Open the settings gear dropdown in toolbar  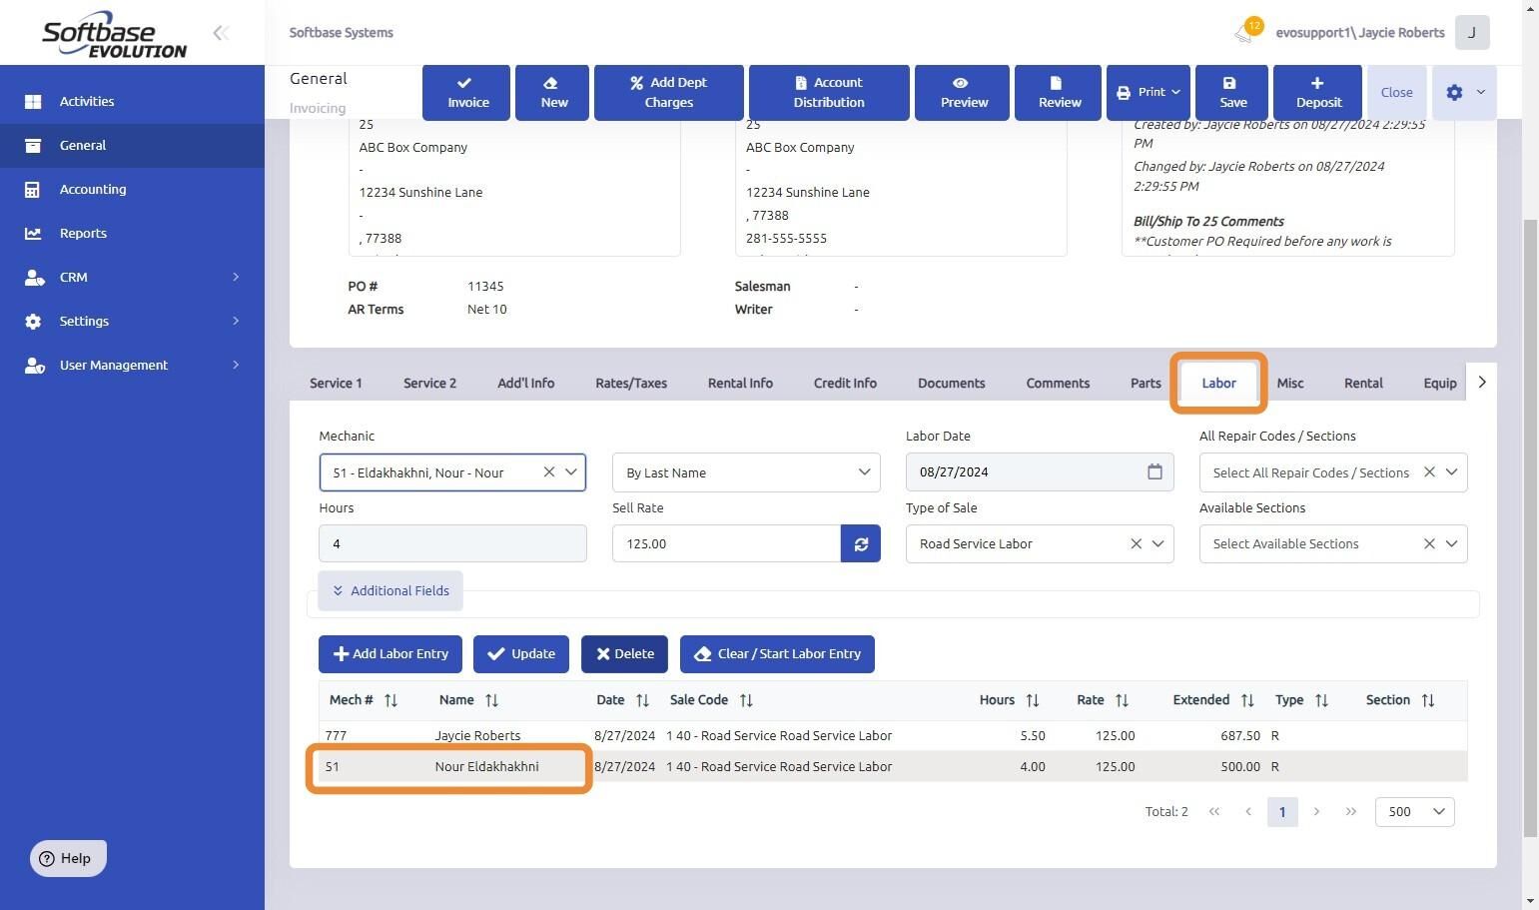click(1464, 92)
